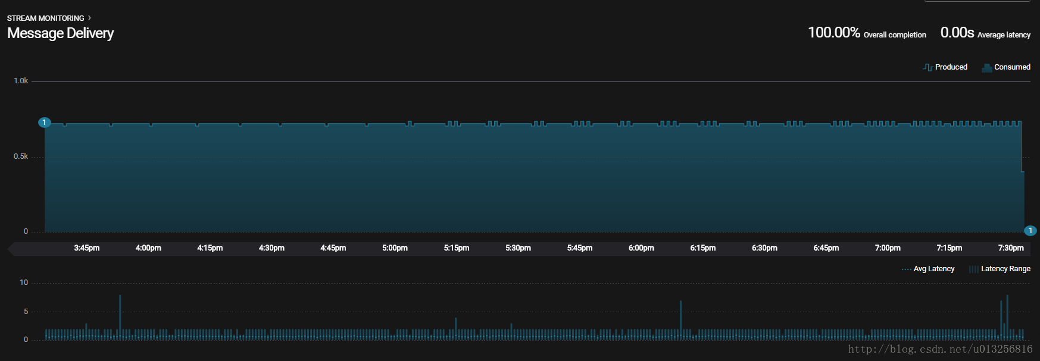Click the Message Delivery heading

point(60,33)
